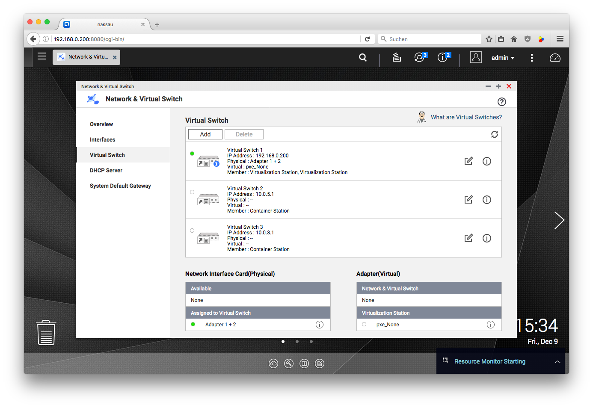Click edit icon for Virtual Switch 3
Viewport: 593px width, 408px height.
[x=468, y=238]
